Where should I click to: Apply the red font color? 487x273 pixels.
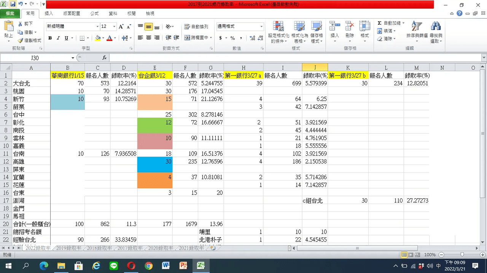[110, 38]
